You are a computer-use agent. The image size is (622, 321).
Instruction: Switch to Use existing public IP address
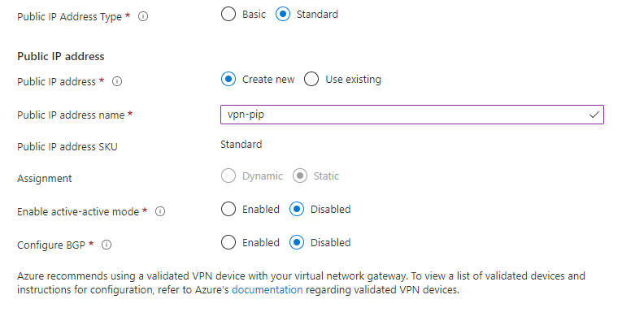[x=311, y=80]
